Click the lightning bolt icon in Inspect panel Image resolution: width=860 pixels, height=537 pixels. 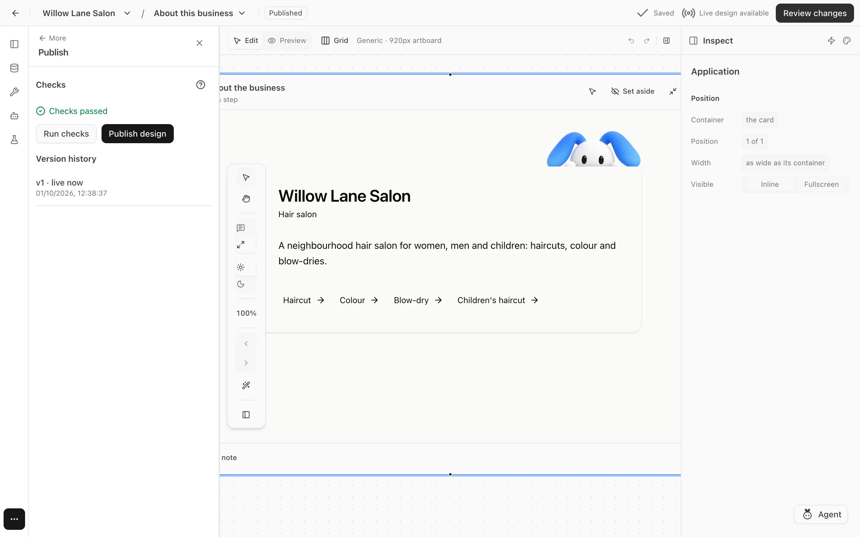click(x=831, y=41)
